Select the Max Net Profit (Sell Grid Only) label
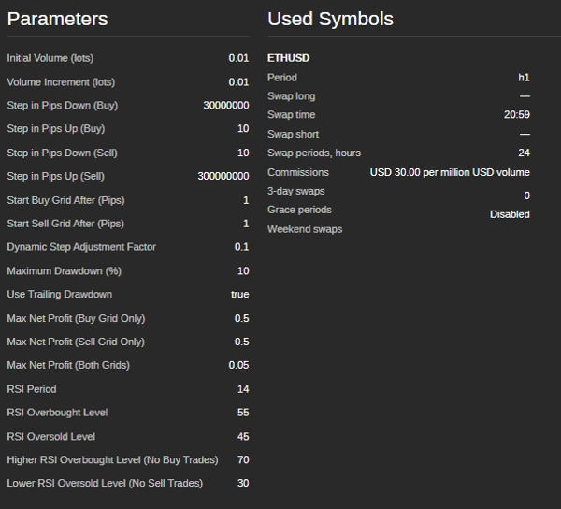Screen dimensions: 561x509 point(76,342)
